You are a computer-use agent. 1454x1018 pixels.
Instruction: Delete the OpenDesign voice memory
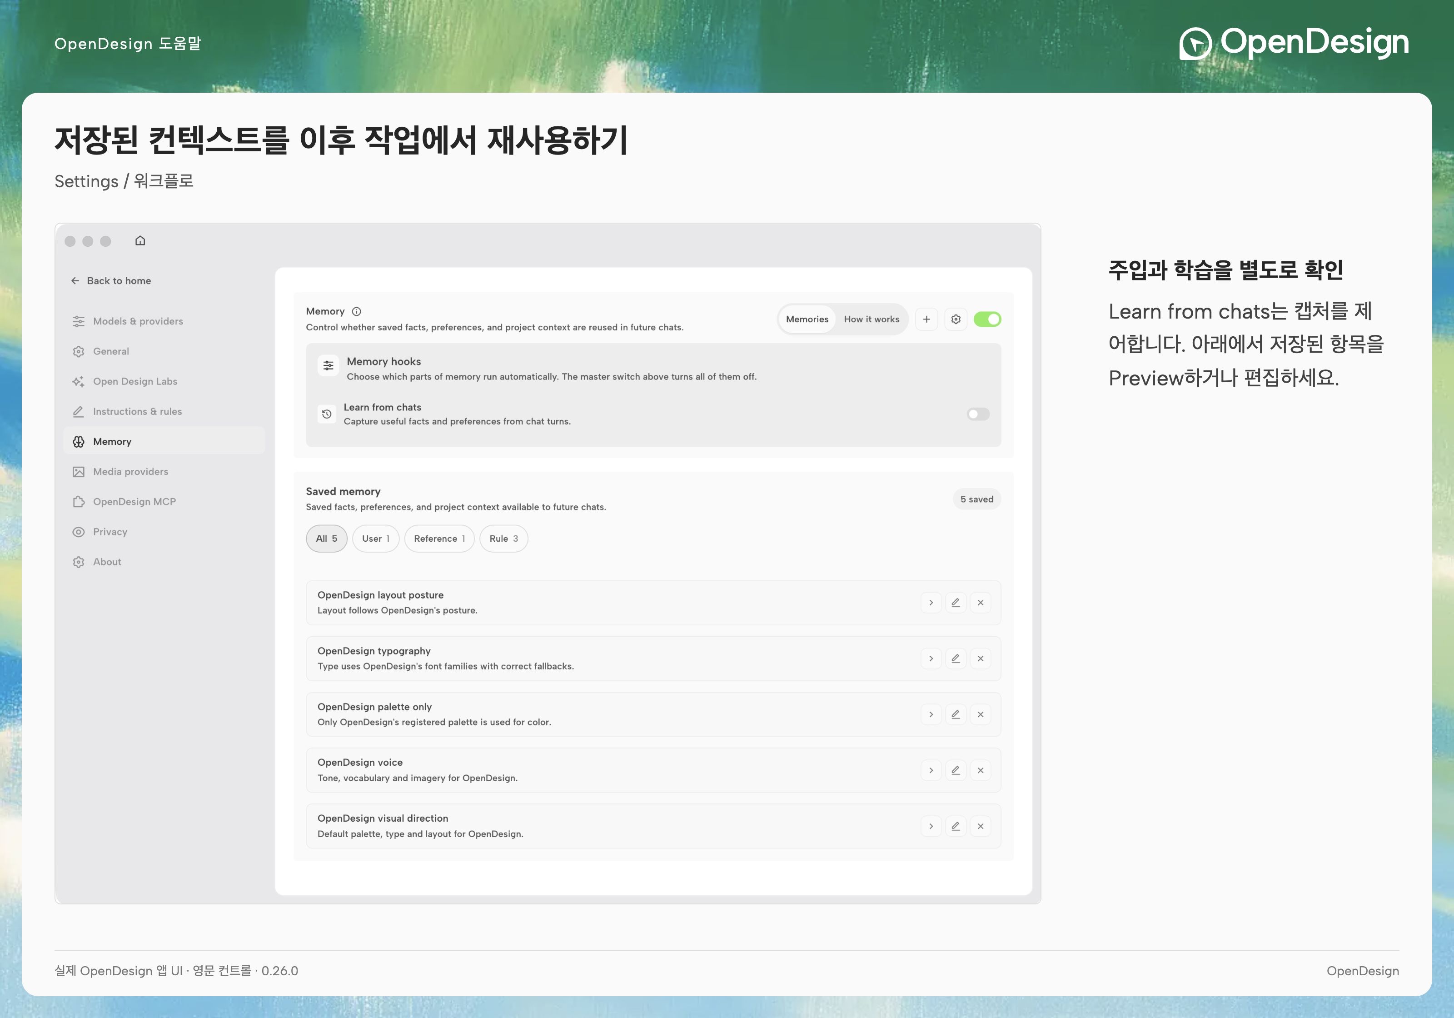(980, 770)
